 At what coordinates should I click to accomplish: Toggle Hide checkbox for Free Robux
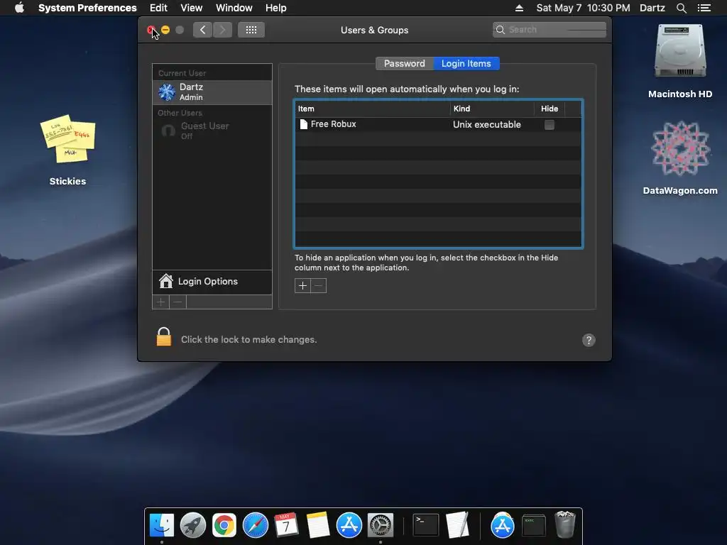point(550,125)
